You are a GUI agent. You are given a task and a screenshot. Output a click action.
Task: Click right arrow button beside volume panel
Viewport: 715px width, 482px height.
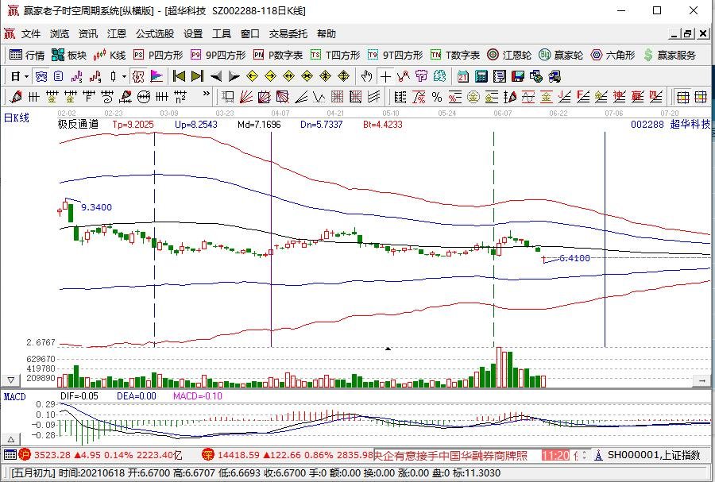(701, 380)
